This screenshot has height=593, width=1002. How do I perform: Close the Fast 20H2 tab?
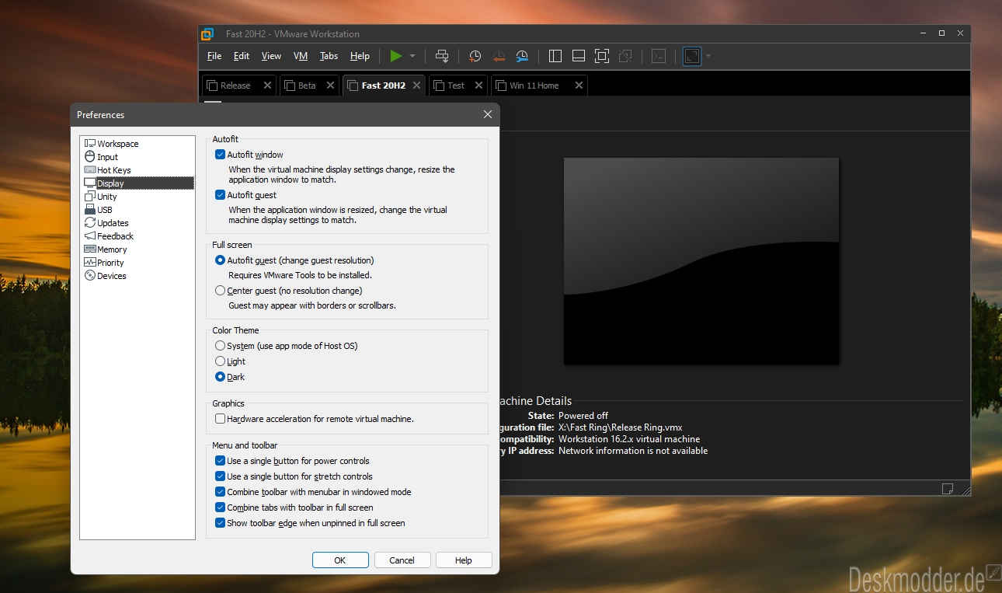point(417,85)
